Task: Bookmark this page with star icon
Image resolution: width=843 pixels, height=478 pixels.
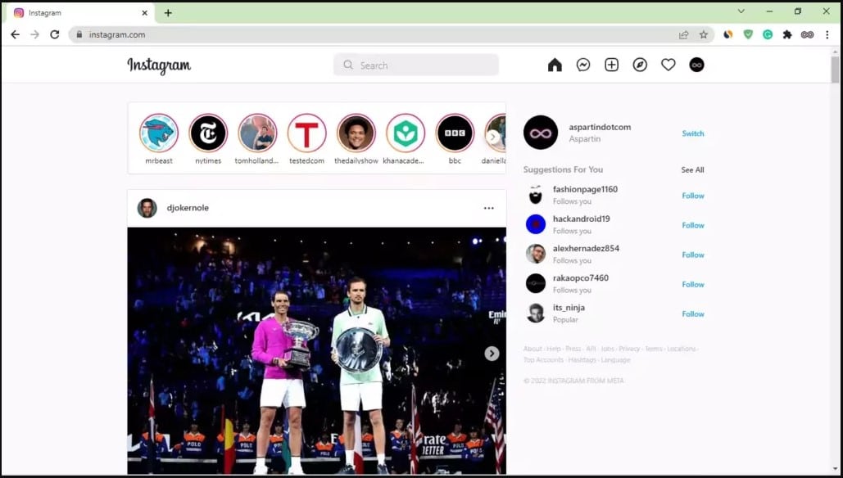Action: 703,34
